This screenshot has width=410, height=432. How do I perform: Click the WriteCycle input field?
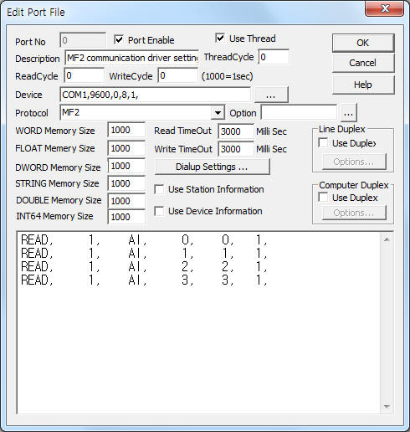pyautogui.click(x=178, y=76)
